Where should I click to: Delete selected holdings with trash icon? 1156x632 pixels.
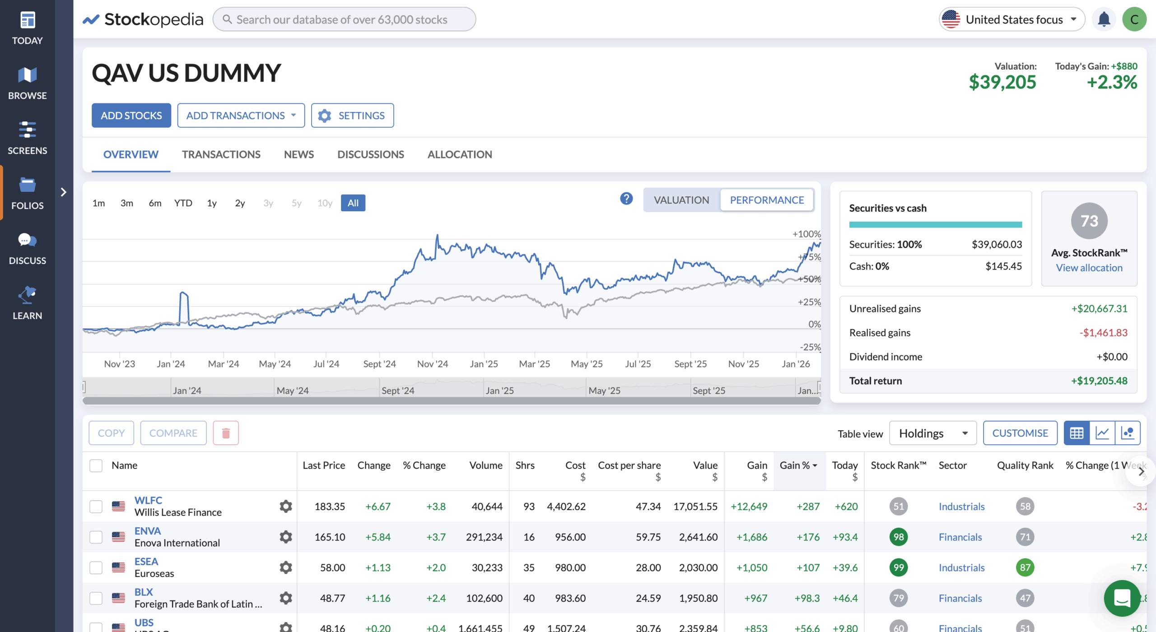(226, 432)
